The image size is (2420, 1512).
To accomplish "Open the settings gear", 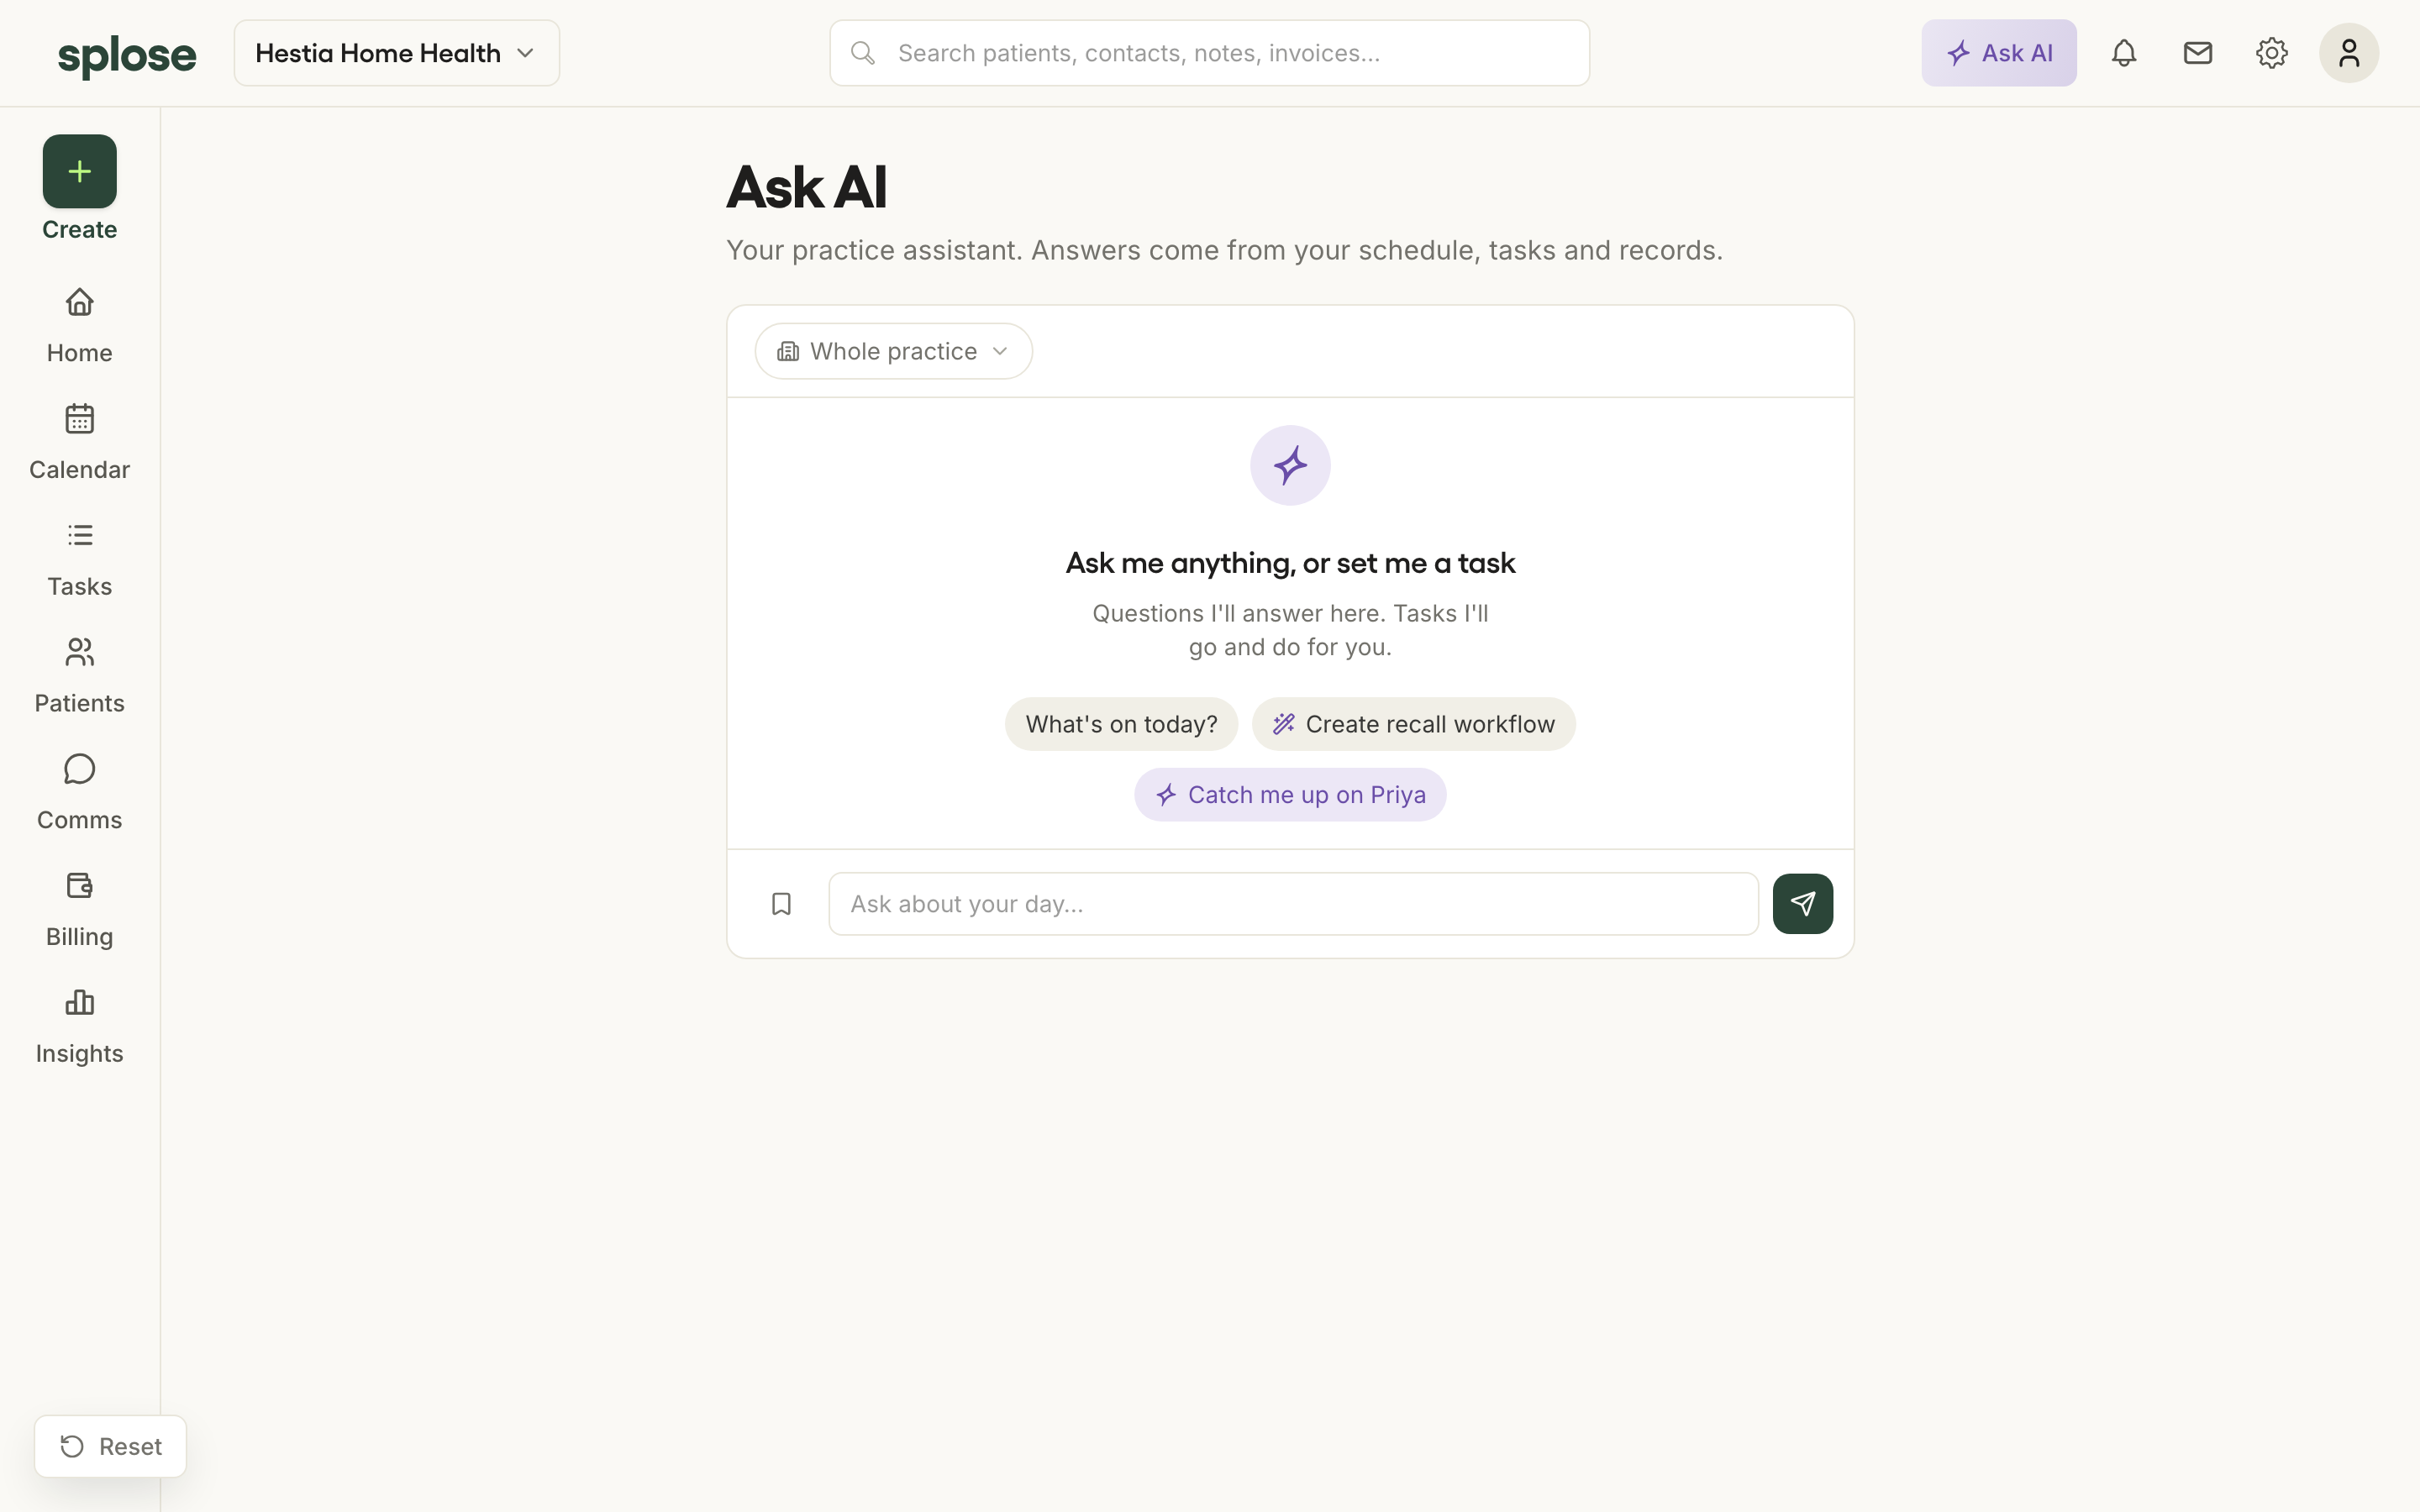I will click(x=2272, y=53).
